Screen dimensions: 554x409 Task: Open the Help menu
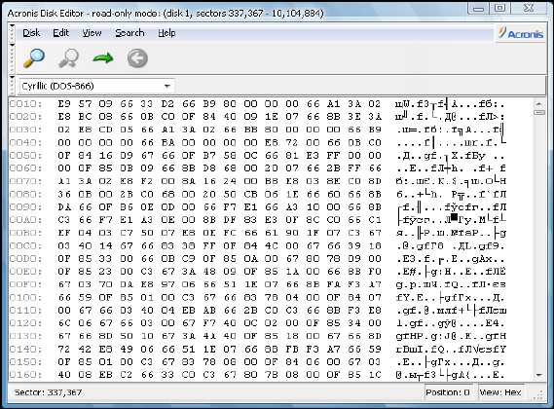[x=166, y=33]
